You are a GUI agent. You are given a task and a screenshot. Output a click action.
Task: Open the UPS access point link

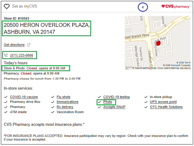(163, 102)
